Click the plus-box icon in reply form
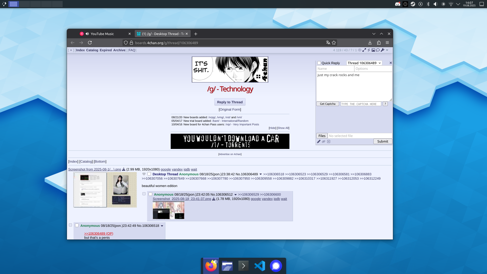 [329, 142]
